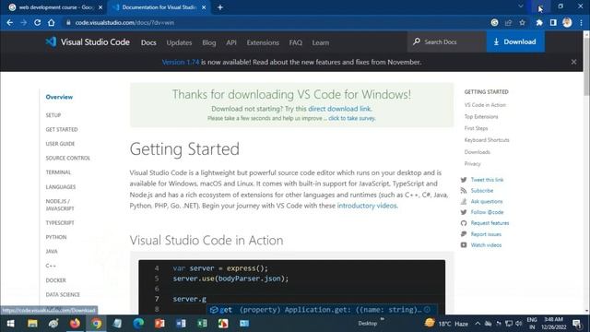Click the Tweet this link Twitter icon
Viewport: 590px width, 332px height.
464,180
